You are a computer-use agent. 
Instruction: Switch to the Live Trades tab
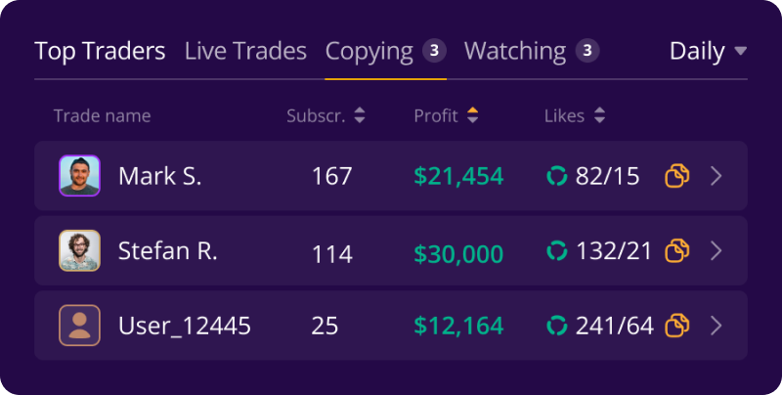[245, 52]
